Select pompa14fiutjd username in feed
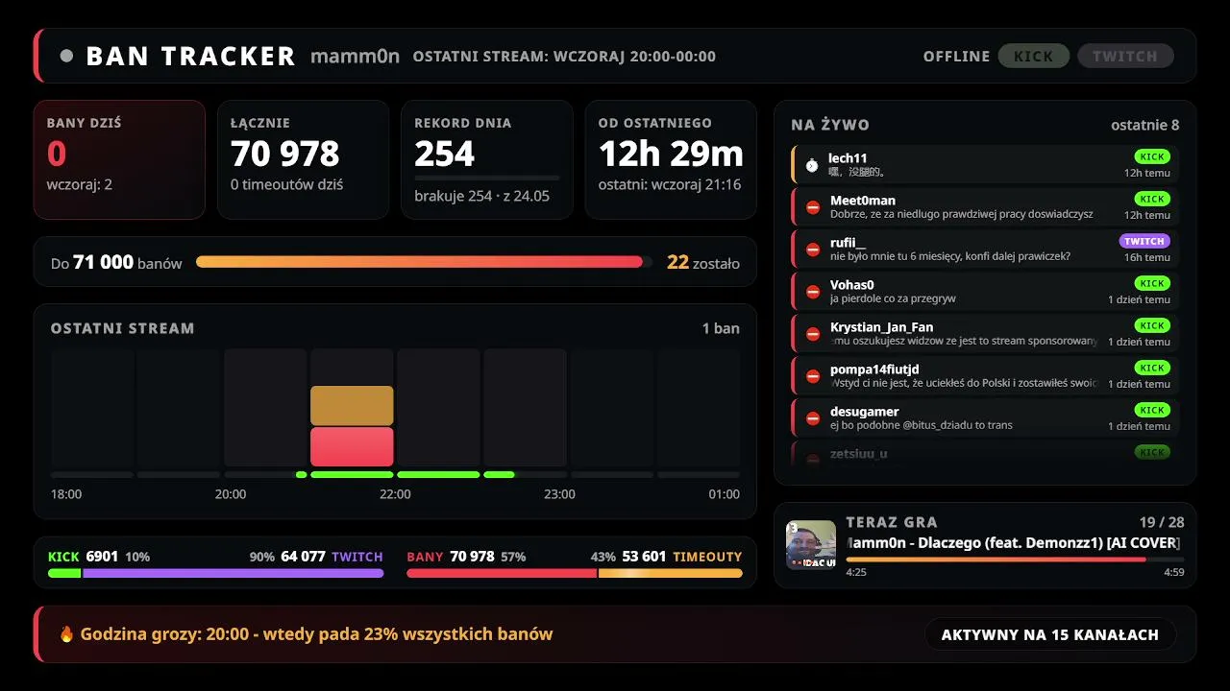 [874, 369]
